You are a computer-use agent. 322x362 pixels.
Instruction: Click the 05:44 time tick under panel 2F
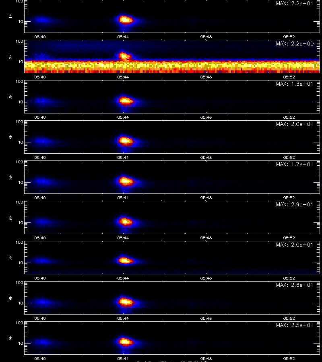(x=123, y=77)
